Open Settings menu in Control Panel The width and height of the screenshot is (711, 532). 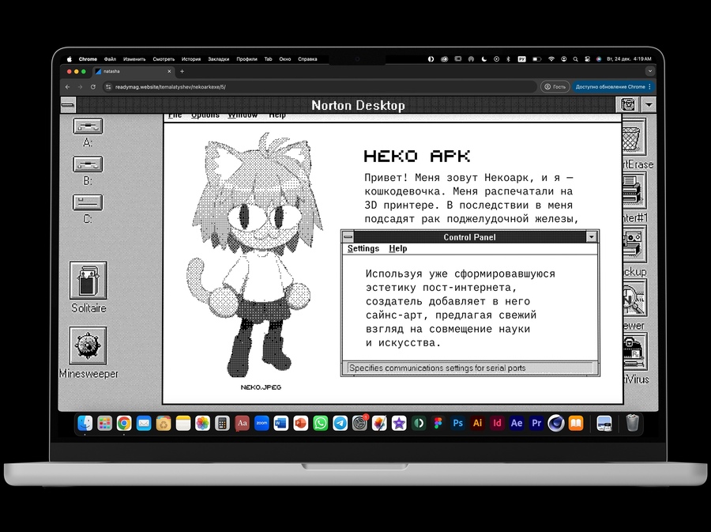[363, 248]
